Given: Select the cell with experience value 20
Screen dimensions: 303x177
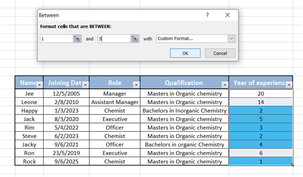Looking at the screenshot, I should (261, 94).
